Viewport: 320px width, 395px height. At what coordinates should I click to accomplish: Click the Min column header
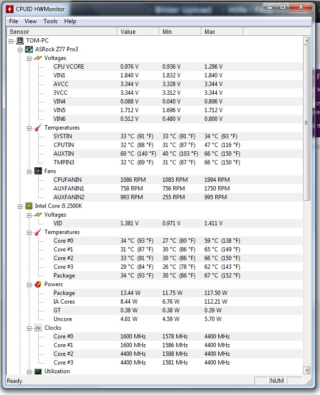coord(180,32)
